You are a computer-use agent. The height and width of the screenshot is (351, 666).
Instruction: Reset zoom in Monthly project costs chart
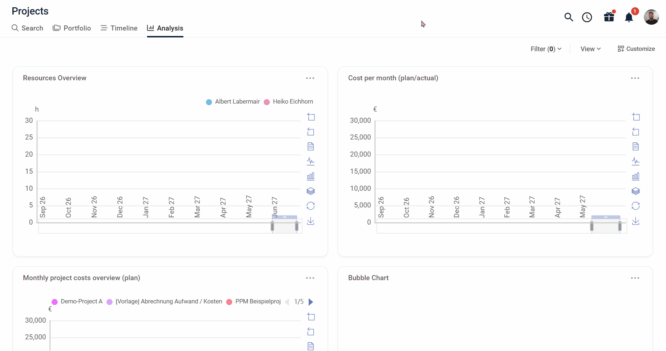(311, 331)
